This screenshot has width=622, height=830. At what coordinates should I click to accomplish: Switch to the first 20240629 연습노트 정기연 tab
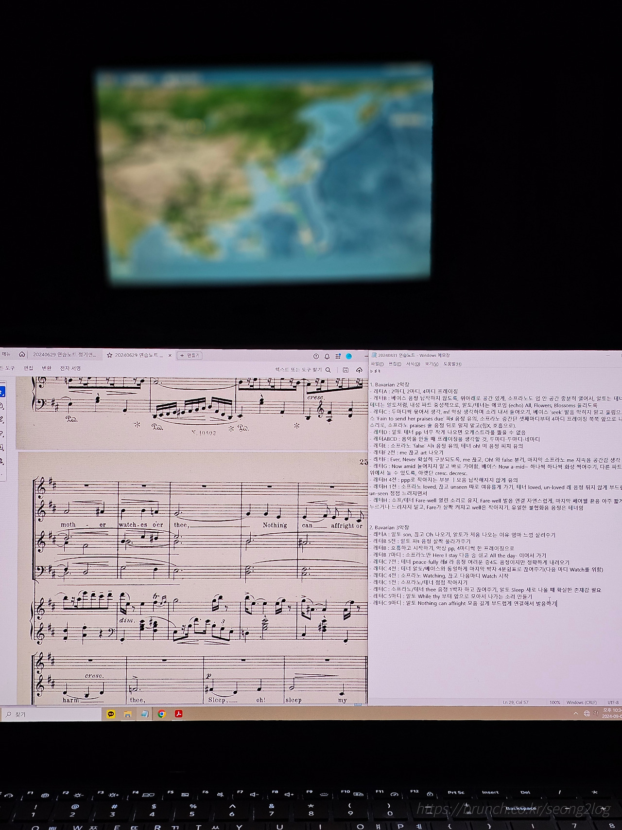click(x=65, y=355)
